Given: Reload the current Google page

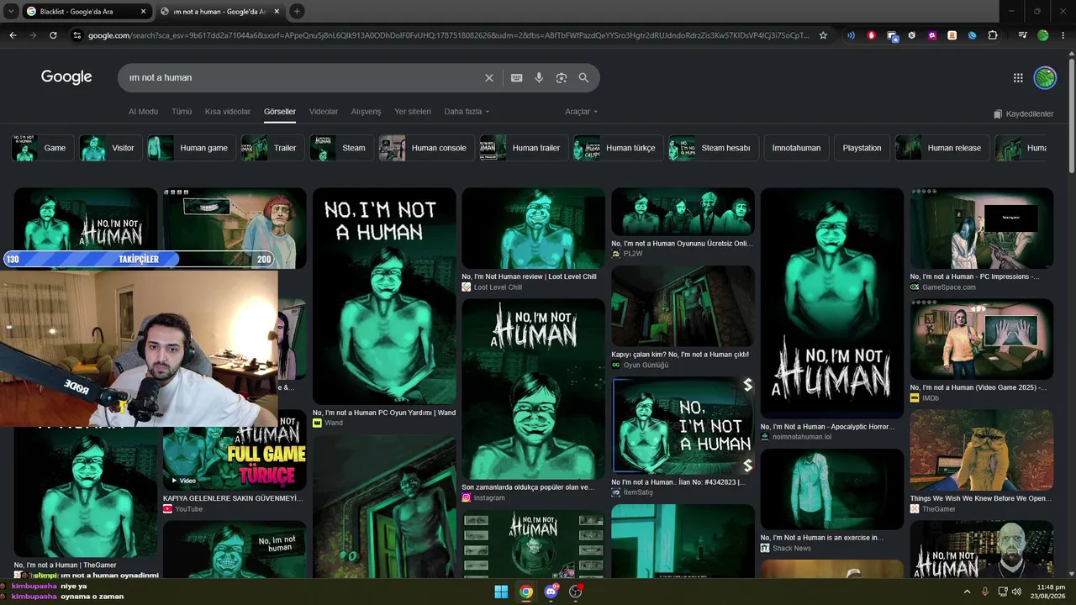Looking at the screenshot, I should tap(53, 35).
